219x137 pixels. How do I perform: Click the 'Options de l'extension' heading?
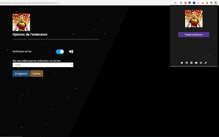[30, 35]
